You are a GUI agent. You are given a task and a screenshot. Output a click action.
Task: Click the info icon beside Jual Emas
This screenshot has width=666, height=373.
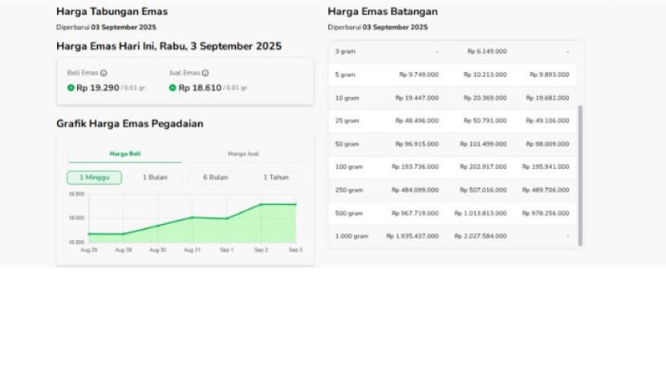[205, 73]
